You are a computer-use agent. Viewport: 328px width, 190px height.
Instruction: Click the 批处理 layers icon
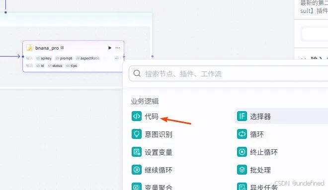click(242, 170)
